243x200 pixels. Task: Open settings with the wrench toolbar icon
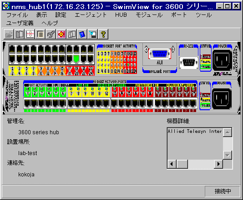51,34
